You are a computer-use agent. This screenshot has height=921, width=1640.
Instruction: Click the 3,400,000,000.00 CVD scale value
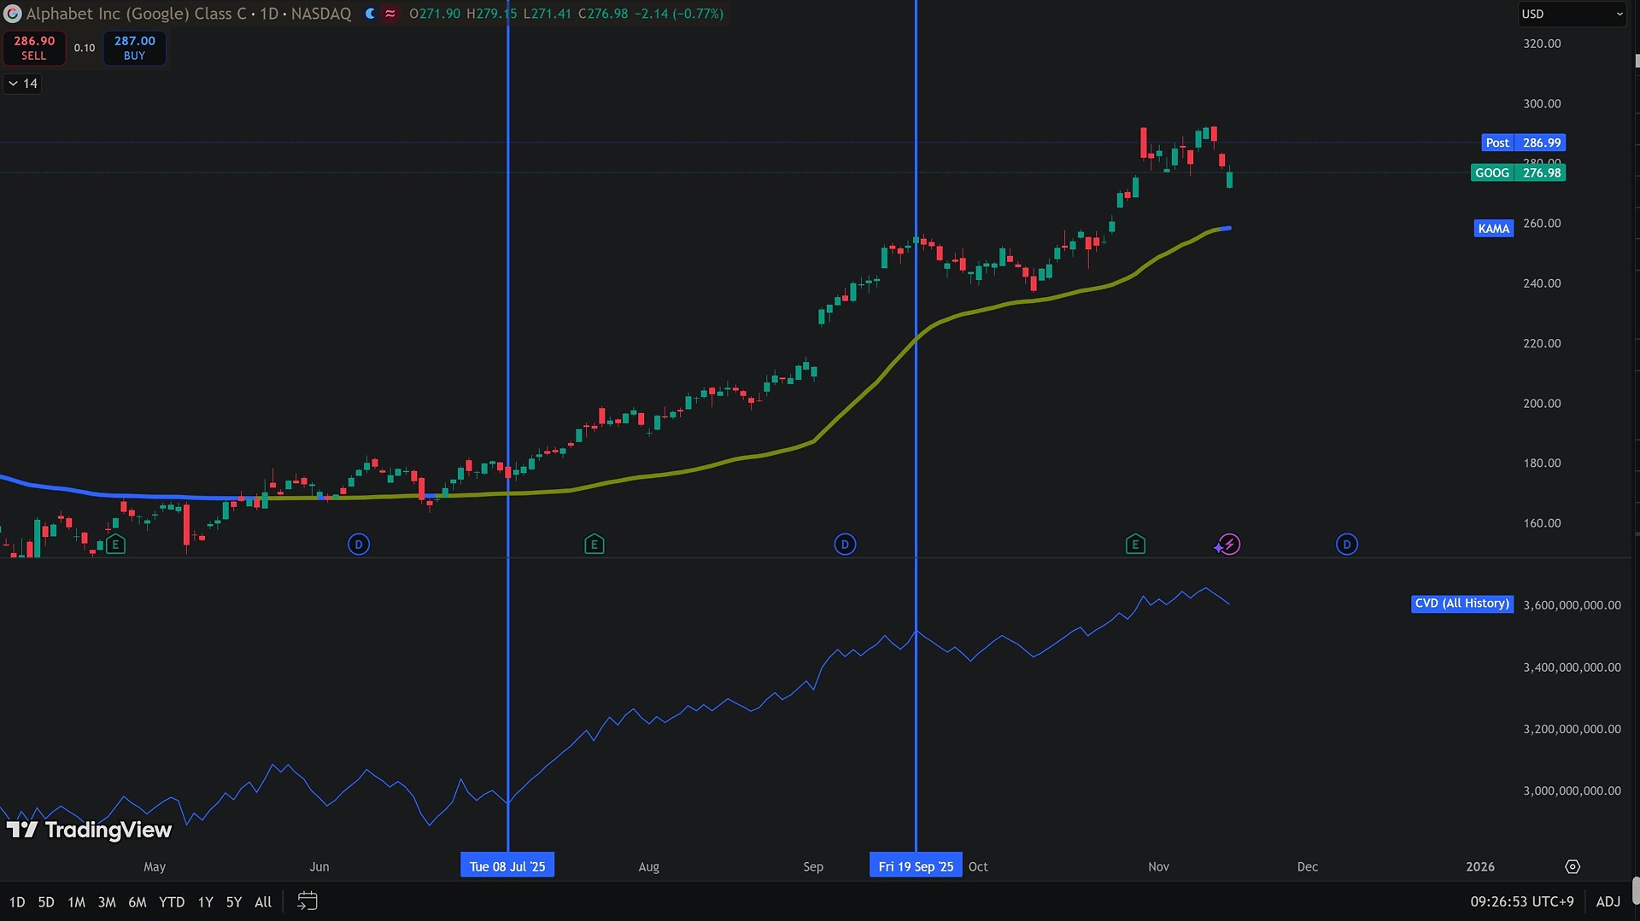(x=1572, y=667)
